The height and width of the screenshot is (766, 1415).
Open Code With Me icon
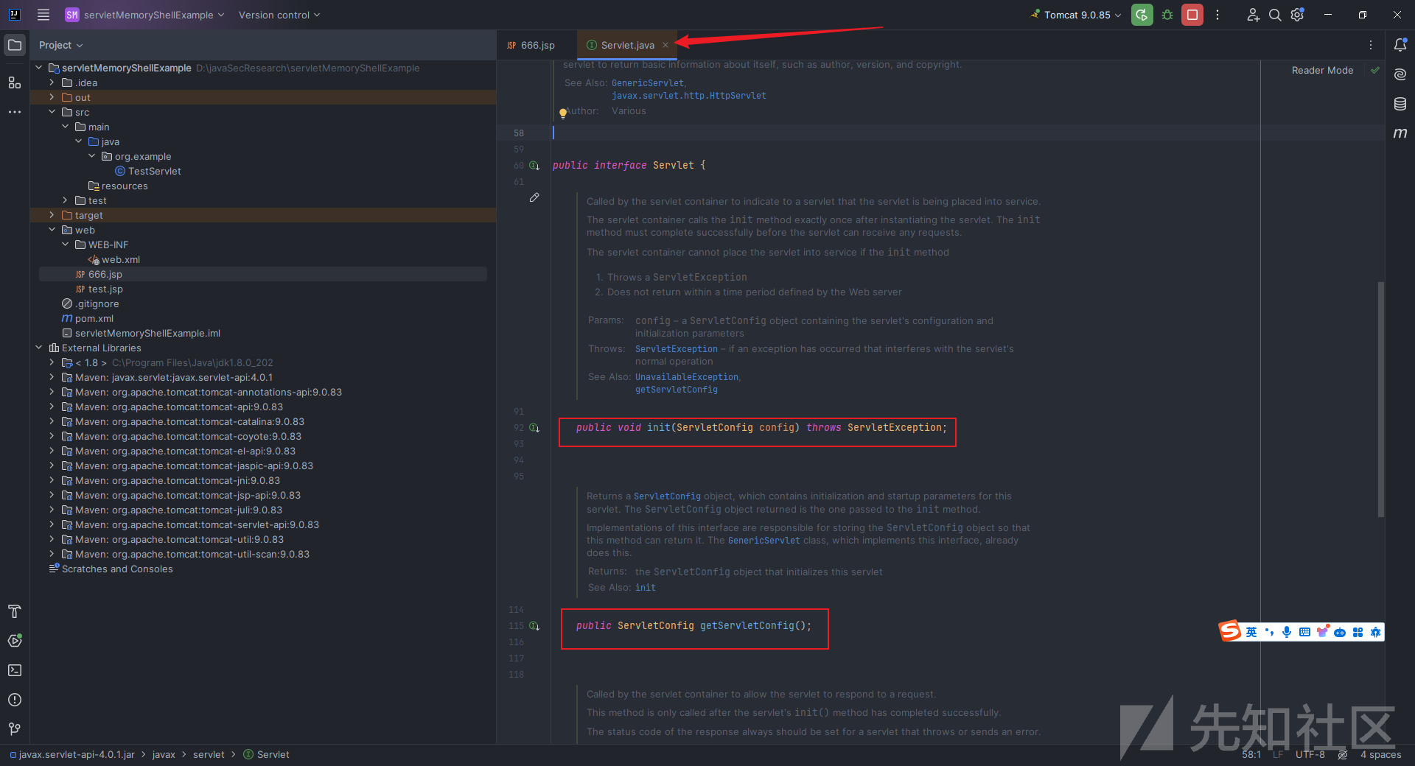click(x=1253, y=15)
